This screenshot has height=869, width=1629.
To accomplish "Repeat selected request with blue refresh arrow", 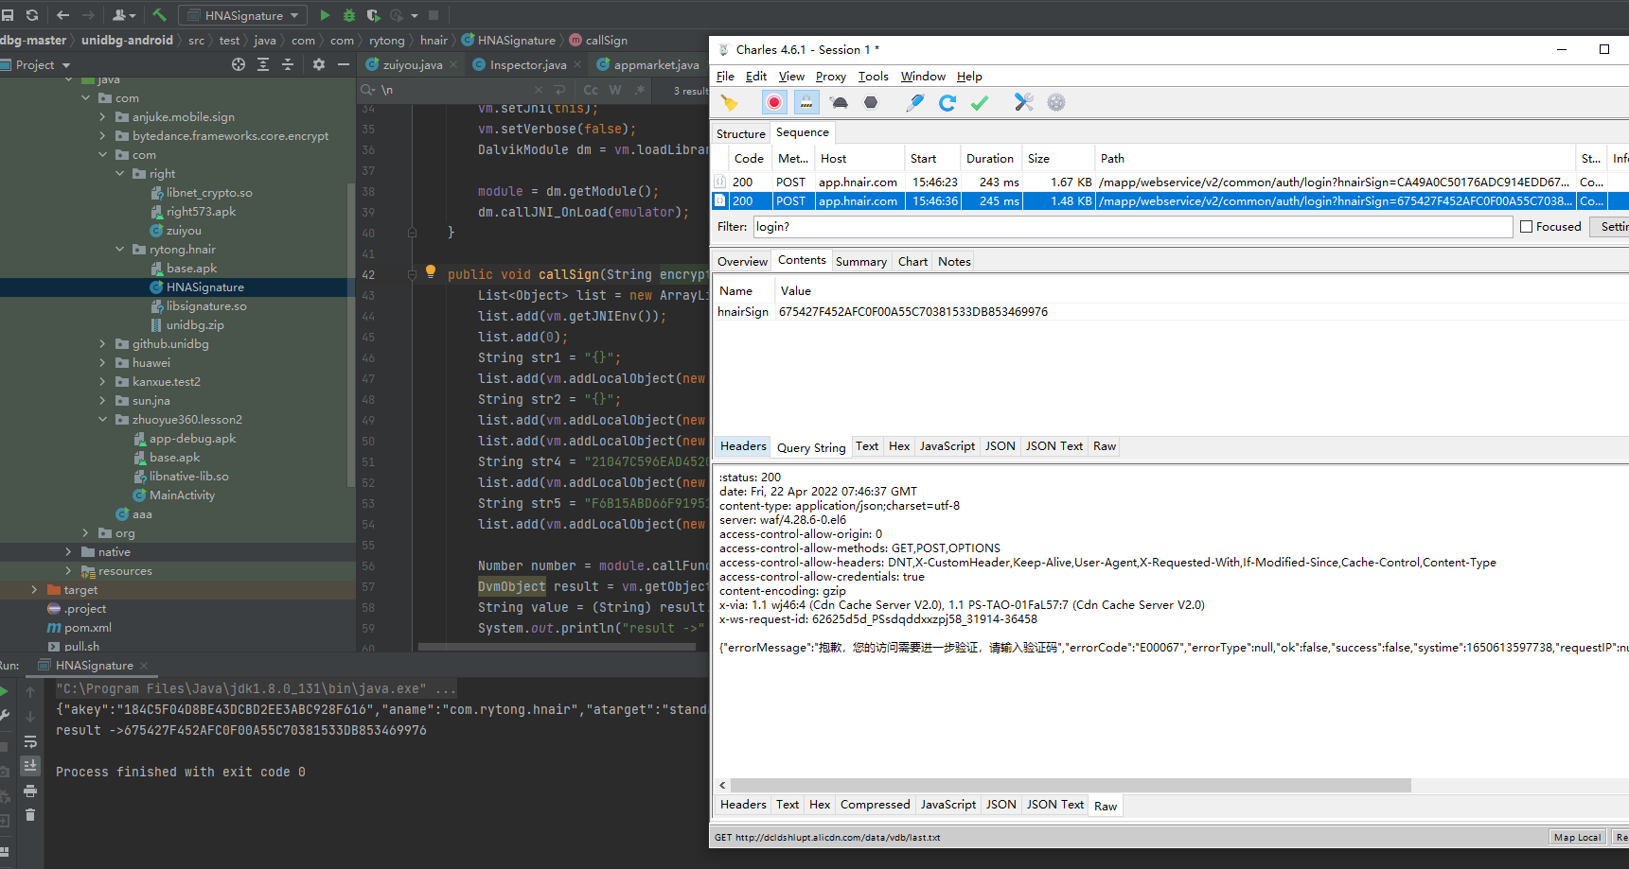I will pyautogui.click(x=947, y=102).
